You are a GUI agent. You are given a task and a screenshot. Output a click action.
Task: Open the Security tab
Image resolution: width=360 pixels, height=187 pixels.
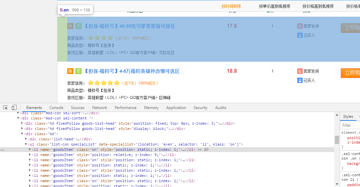click(x=200, y=108)
